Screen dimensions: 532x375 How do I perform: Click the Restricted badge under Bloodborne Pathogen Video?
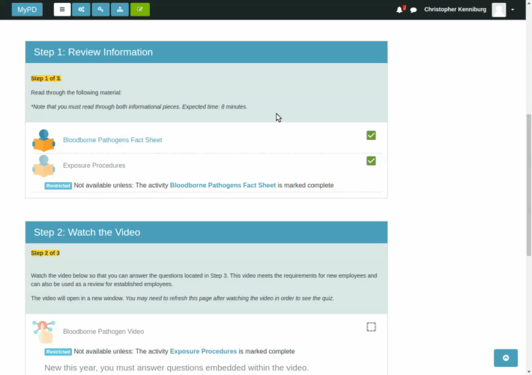click(58, 352)
